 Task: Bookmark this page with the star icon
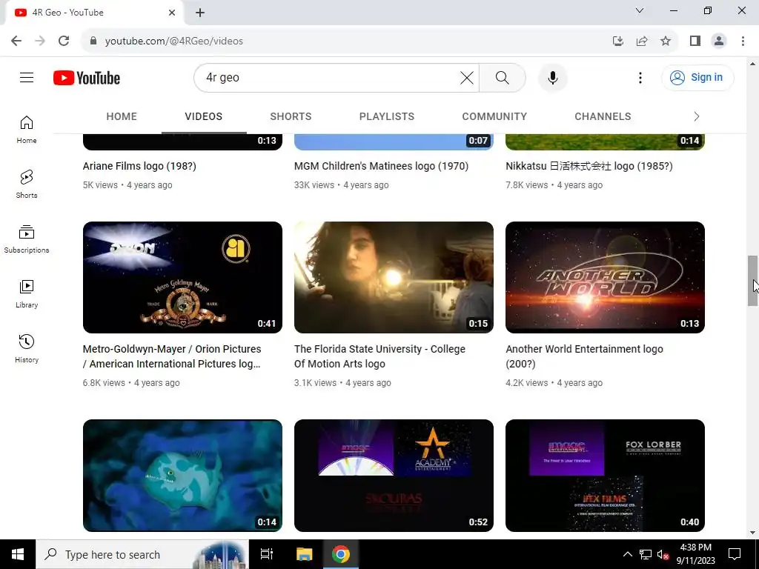(666, 41)
